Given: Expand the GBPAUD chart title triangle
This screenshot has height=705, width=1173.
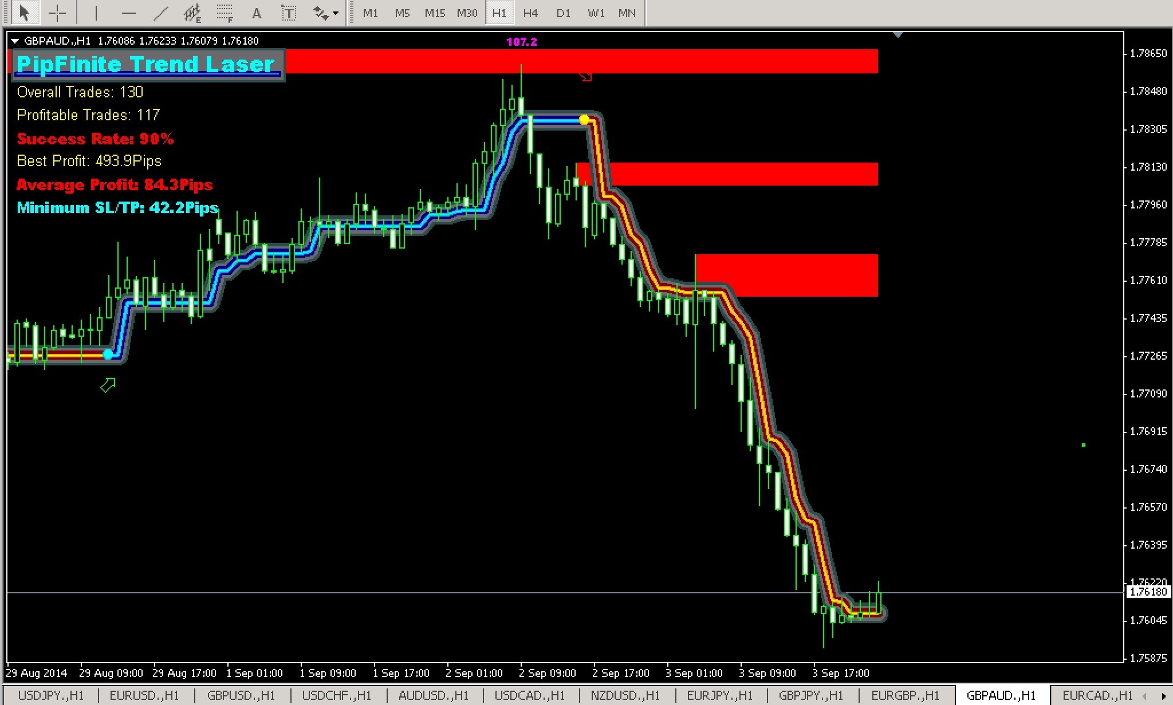Looking at the screenshot, I should coord(15,41).
